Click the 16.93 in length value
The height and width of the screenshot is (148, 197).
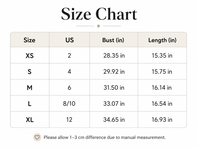coord(162,119)
